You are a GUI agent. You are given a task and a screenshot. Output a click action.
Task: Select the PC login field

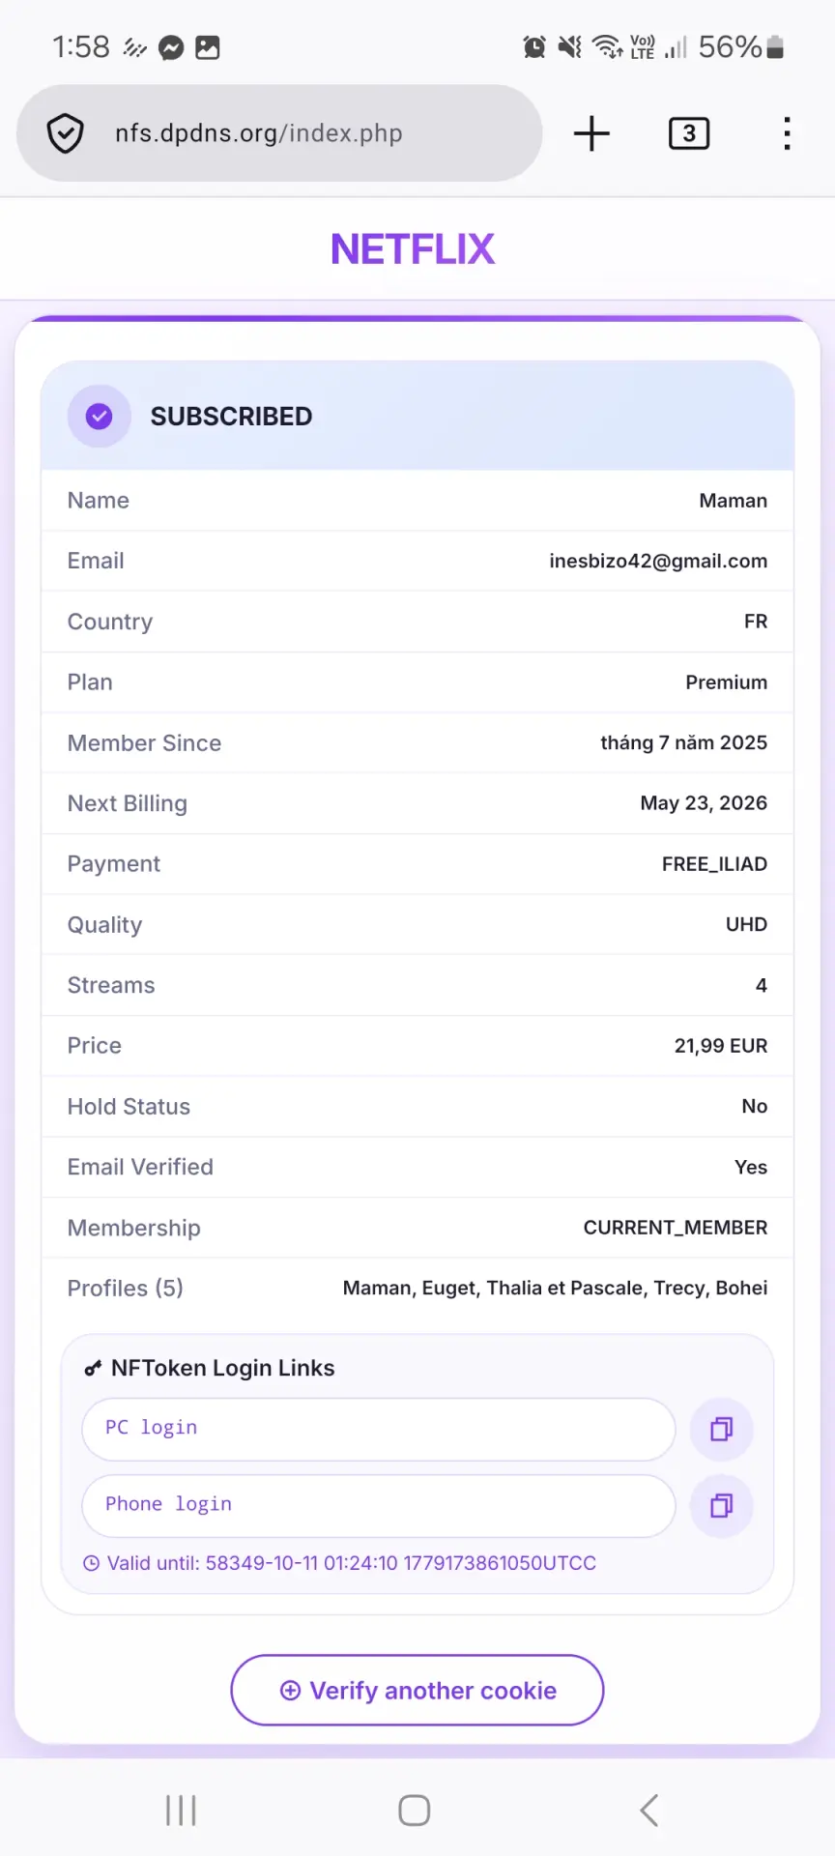(378, 1429)
